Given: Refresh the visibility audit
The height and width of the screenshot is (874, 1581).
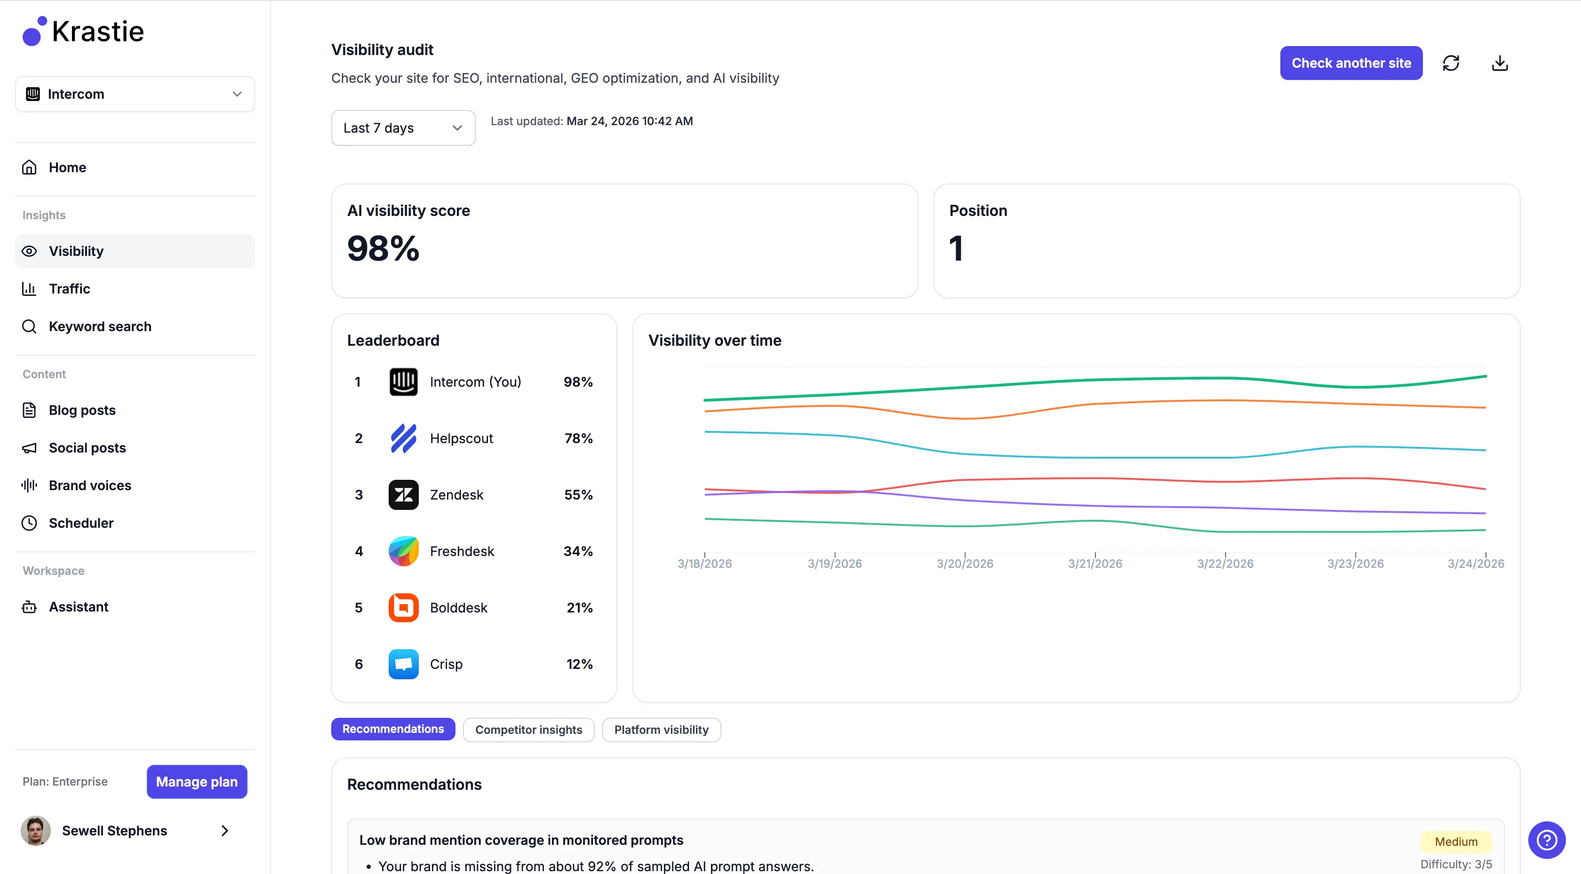Looking at the screenshot, I should click(1451, 63).
